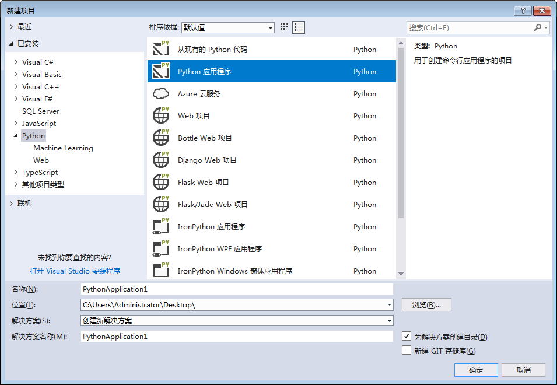Click the Web 项目 globe icon

[x=161, y=116]
